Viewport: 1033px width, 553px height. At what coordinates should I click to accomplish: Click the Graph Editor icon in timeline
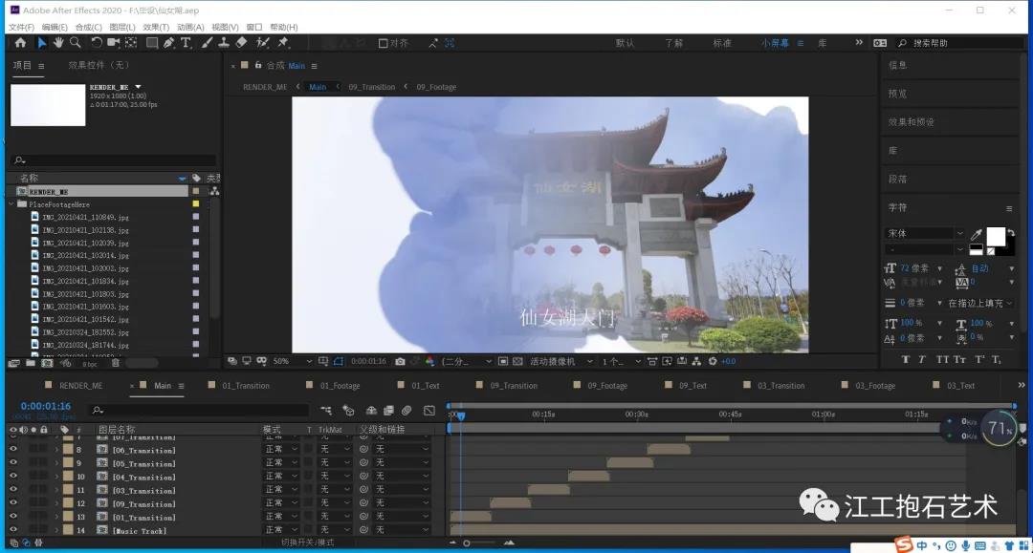pos(429,411)
